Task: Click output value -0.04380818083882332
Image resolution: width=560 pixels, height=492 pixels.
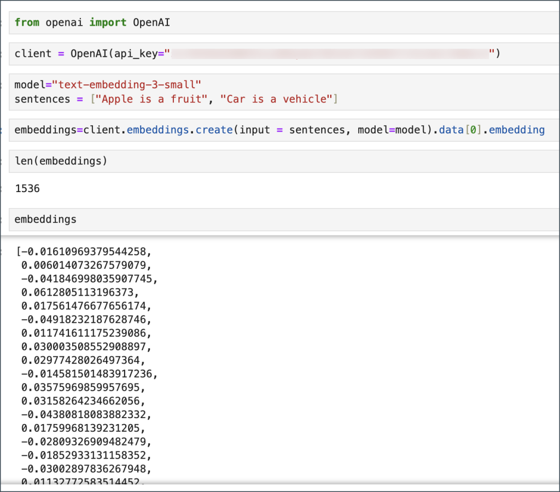Action: (85, 415)
